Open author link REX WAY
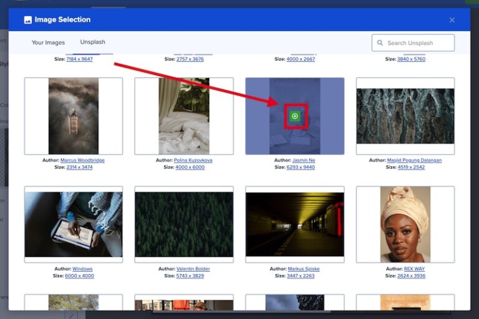 [414, 269]
